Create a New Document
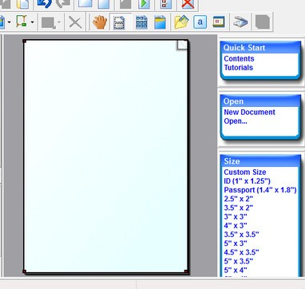The height and width of the screenshot is (289, 305). click(x=250, y=112)
